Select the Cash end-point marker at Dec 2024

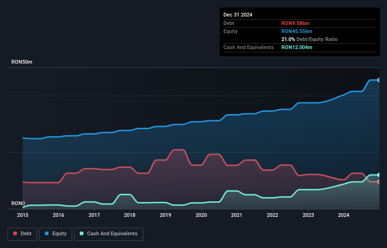point(379,175)
